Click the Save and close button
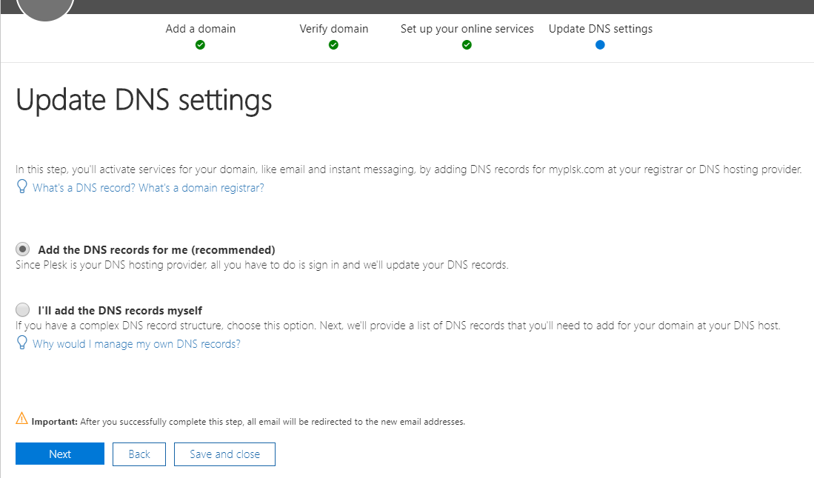The height and width of the screenshot is (478, 814). (224, 454)
